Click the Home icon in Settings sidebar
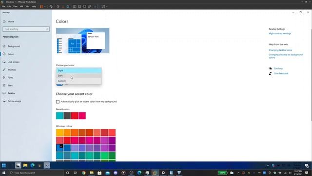The height and width of the screenshot is (176, 312). pyautogui.click(x=4, y=22)
